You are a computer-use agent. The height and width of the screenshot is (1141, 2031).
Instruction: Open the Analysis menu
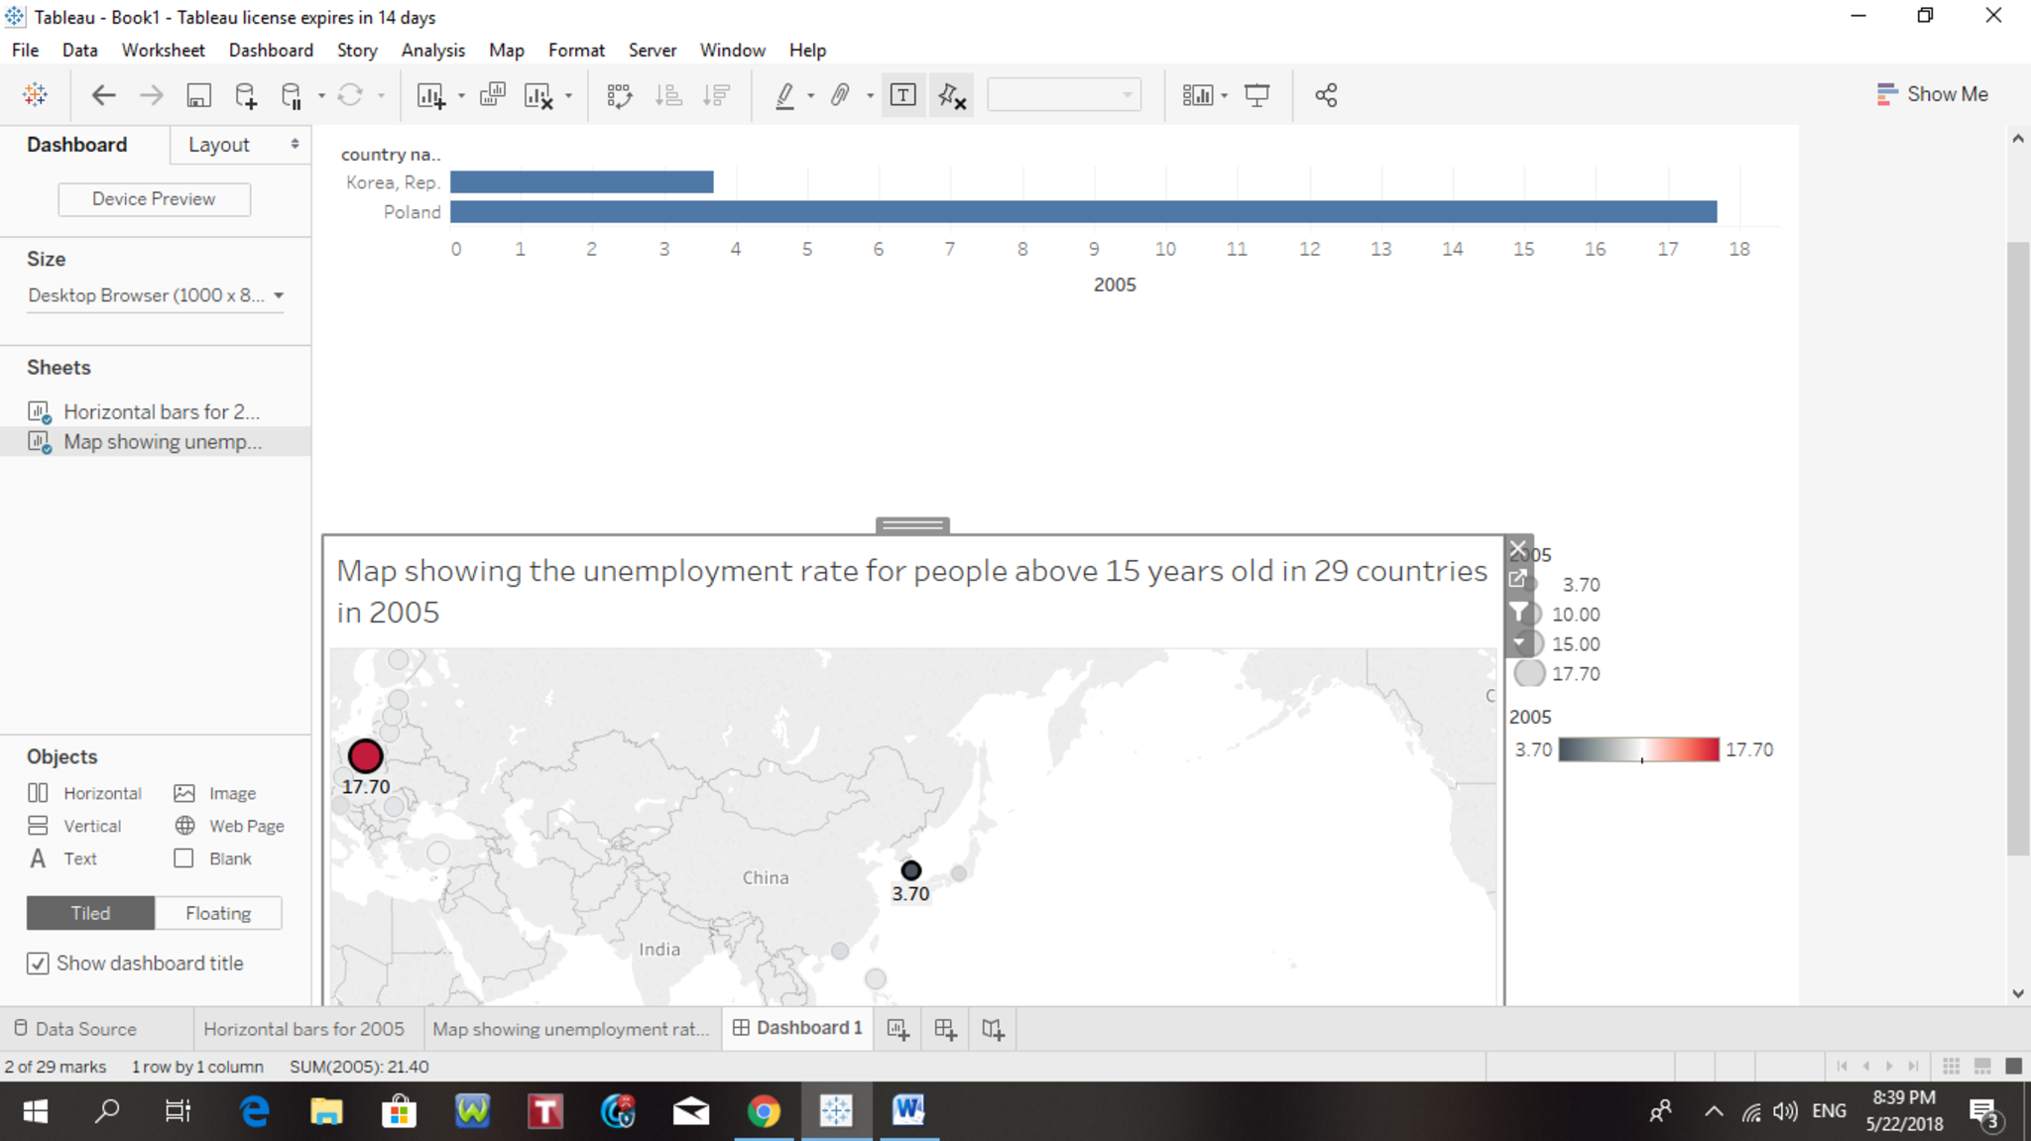coord(432,51)
